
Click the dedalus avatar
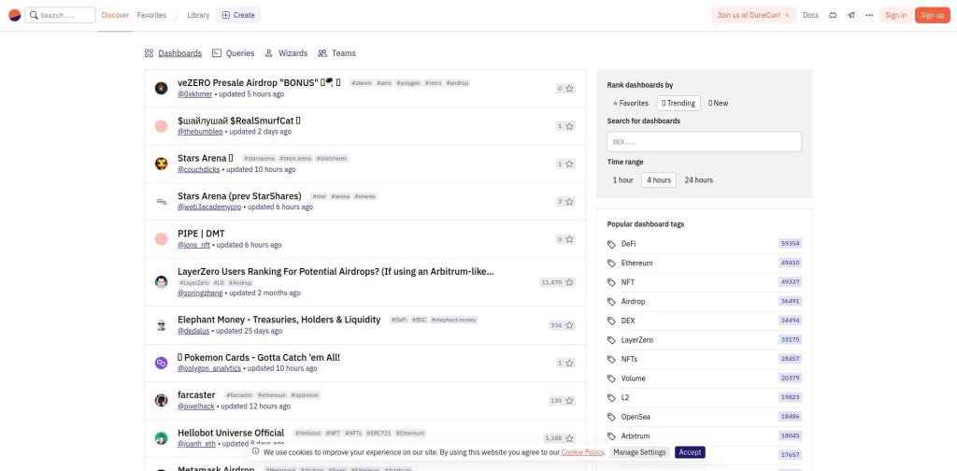click(161, 325)
